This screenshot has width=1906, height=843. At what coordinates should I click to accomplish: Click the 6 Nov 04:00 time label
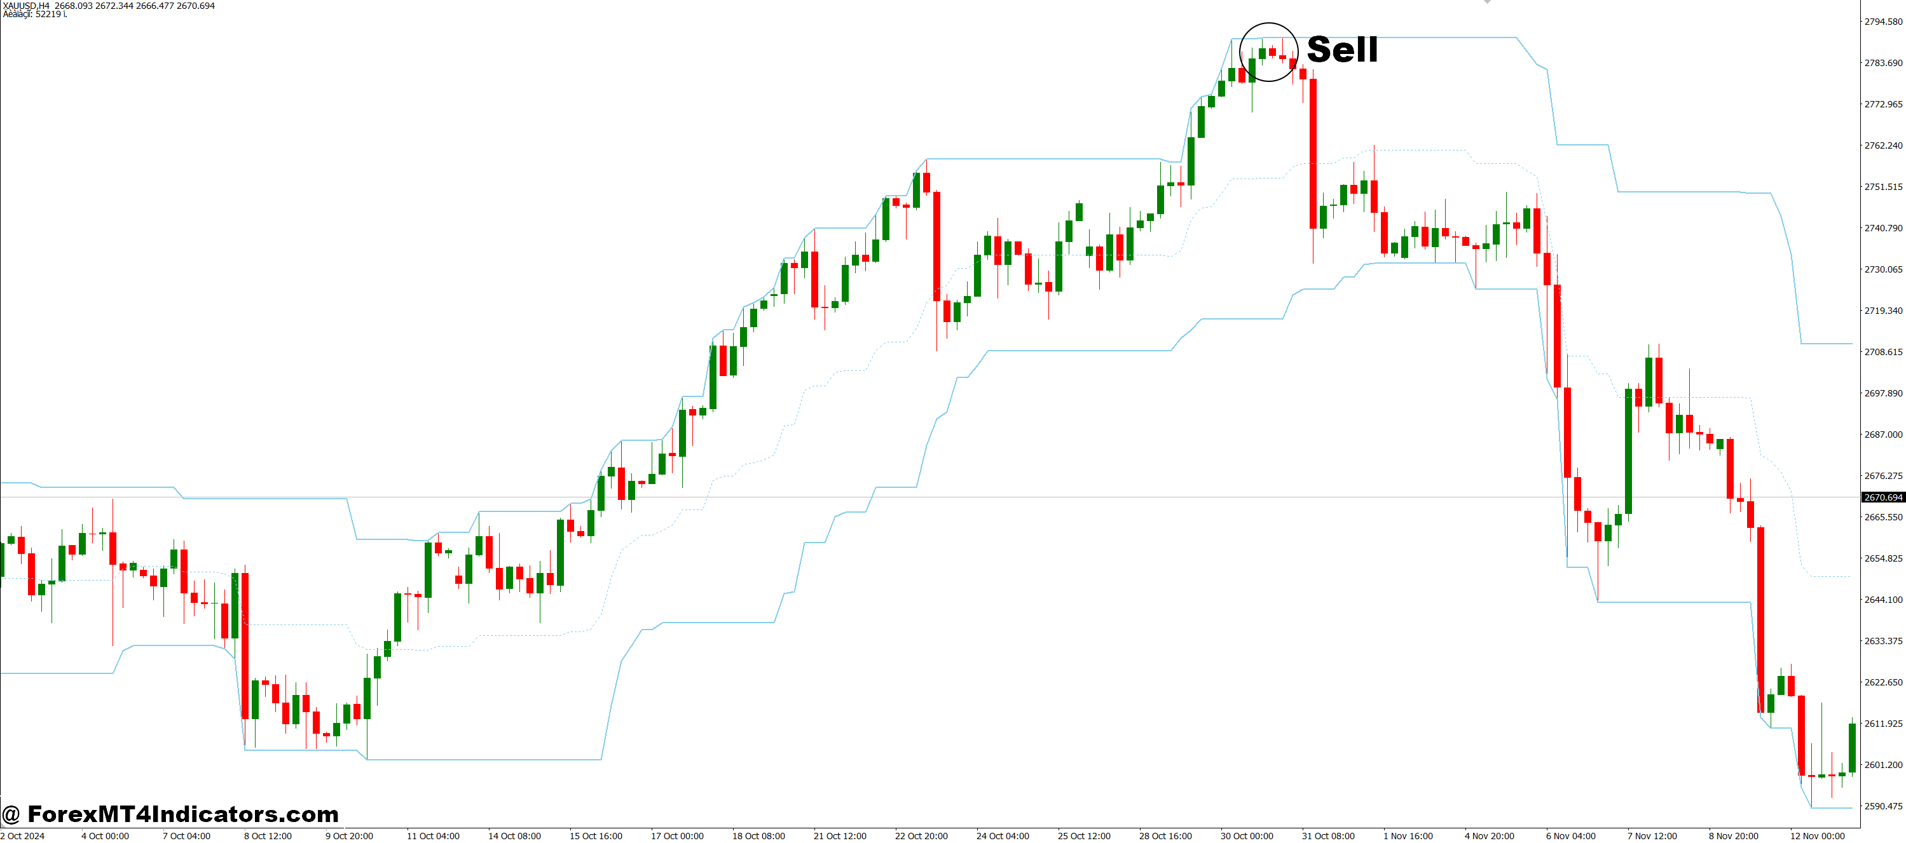point(1570,837)
